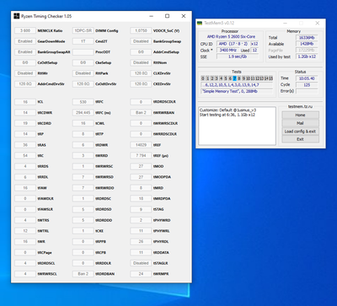Click the tCWL value field
337x306 pixels.
(83, 123)
